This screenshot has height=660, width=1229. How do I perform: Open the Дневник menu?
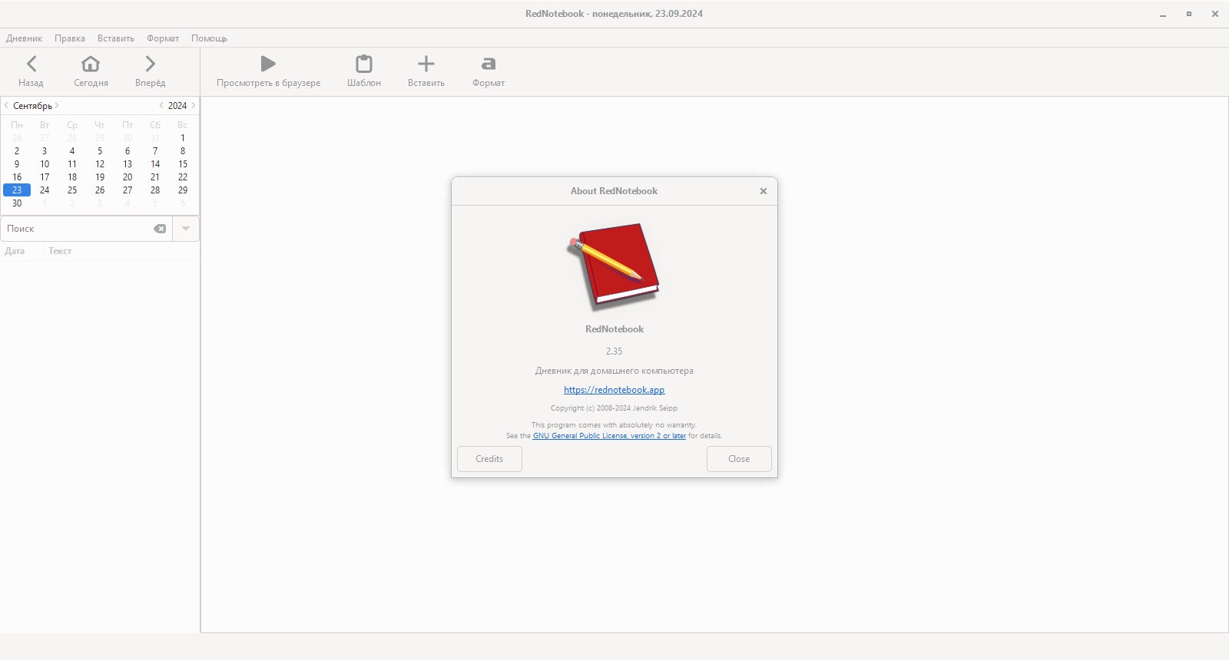click(x=25, y=38)
